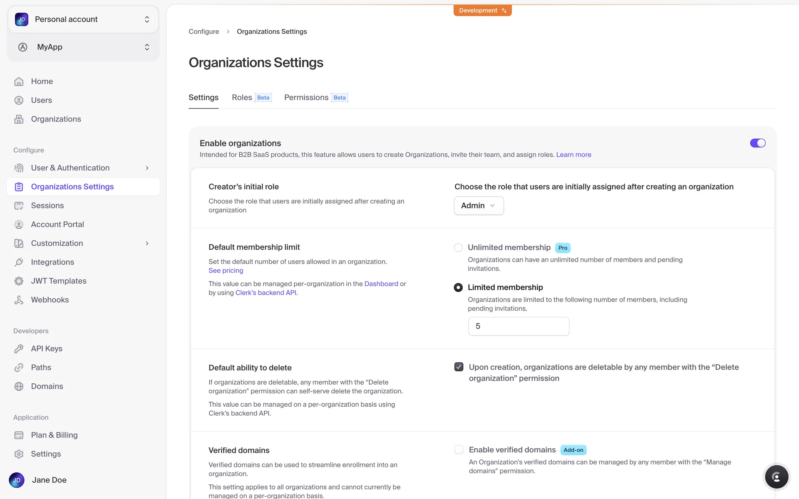This screenshot has width=799, height=499.
Task: Click the Learn more link
Action: [x=573, y=155]
